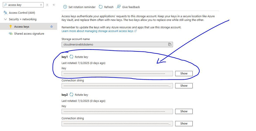
Task: Set rotation reminder
Action: click(82, 7)
